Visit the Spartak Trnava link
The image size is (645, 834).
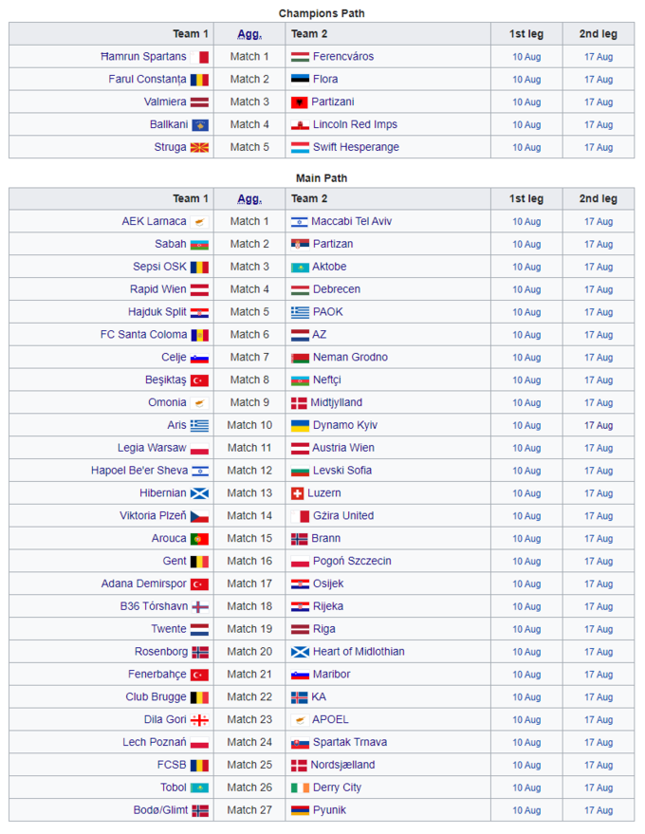[349, 743]
